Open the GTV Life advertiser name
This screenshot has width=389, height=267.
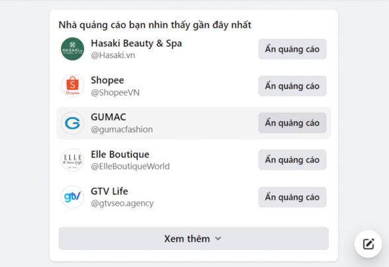[x=109, y=192]
